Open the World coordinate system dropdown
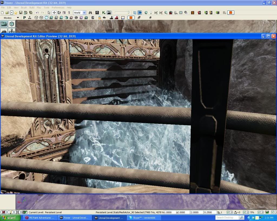Screen dimensions: 277x221 pyautogui.click(x=80, y=13)
